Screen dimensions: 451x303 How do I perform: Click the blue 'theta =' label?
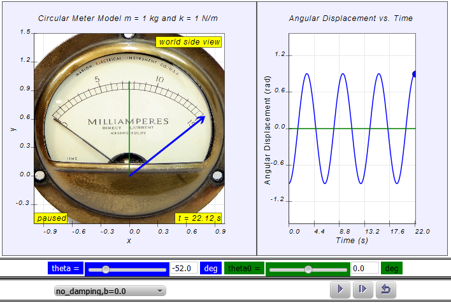[x=66, y=268]
